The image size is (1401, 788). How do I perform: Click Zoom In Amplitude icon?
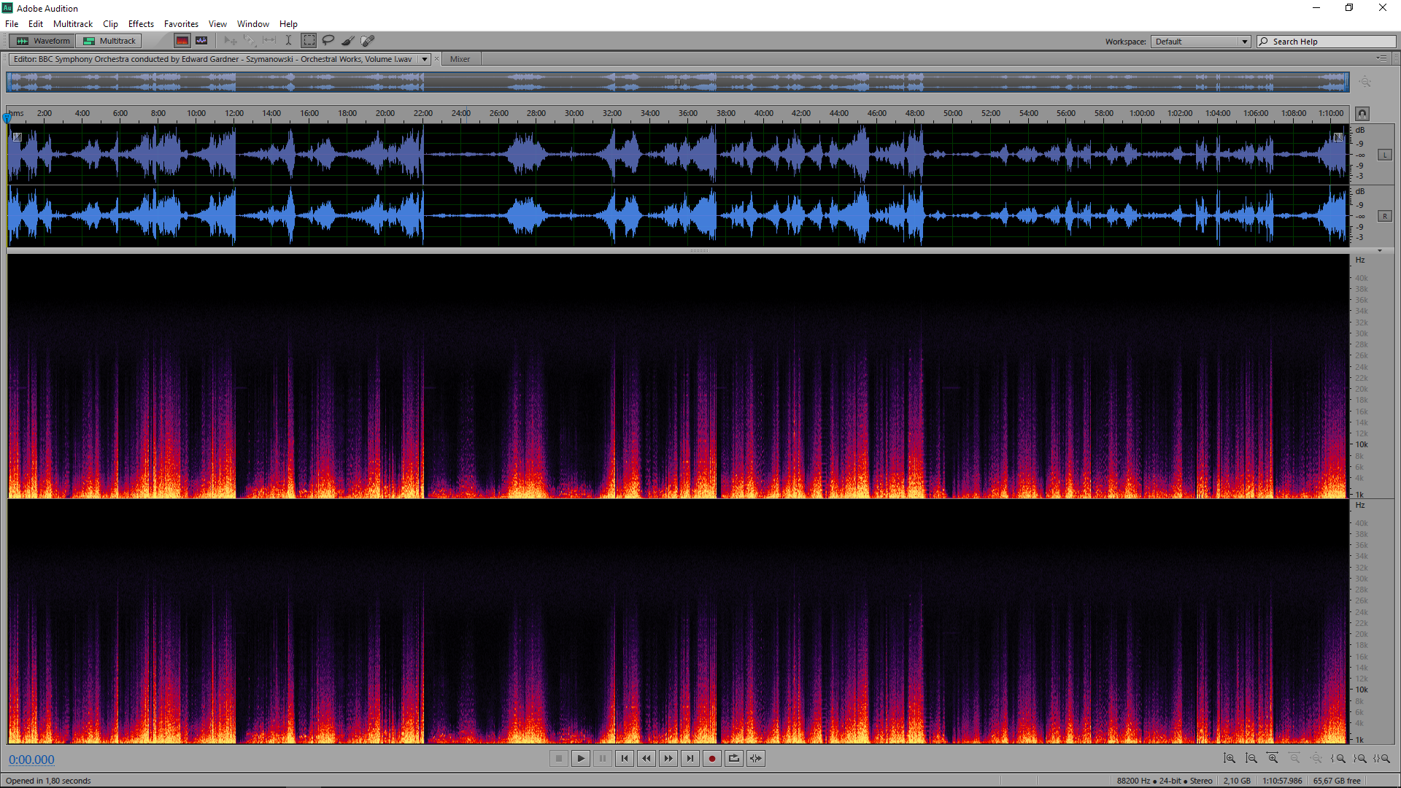click(x=1230, y=759)
